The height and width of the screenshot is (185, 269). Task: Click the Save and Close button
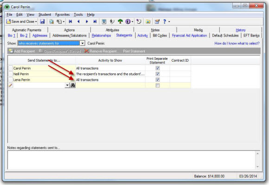pos(20,21)
